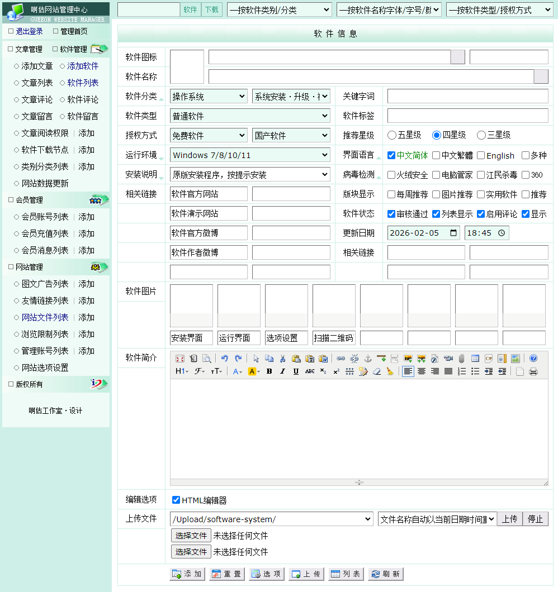The height and width of the screenshot is (592, 558).
Task: Open 软件列表 in the left sidebar
Action: 83,83
